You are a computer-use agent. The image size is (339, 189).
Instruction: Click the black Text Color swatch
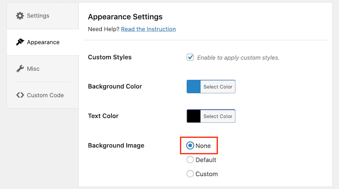pos(194,116)
